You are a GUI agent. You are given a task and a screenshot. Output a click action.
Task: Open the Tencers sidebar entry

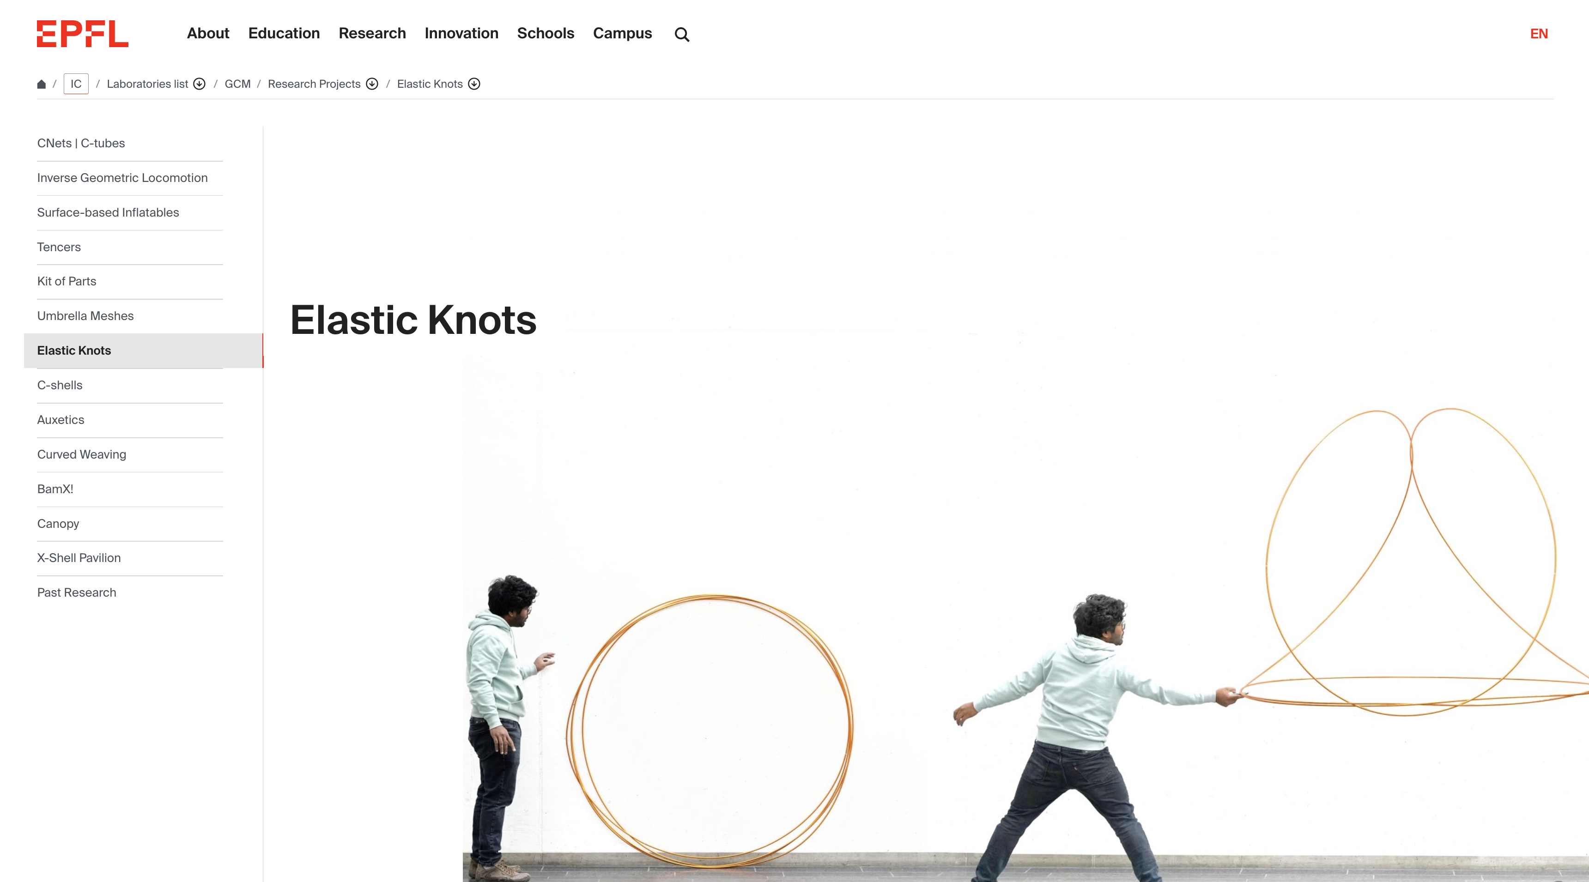click(59, 247)
